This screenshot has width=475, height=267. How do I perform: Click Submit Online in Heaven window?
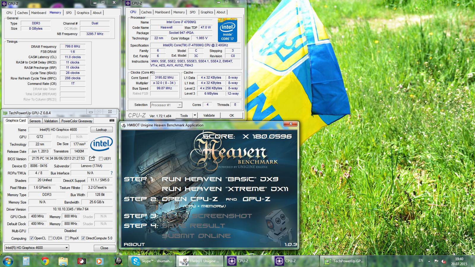pos(196,236)
